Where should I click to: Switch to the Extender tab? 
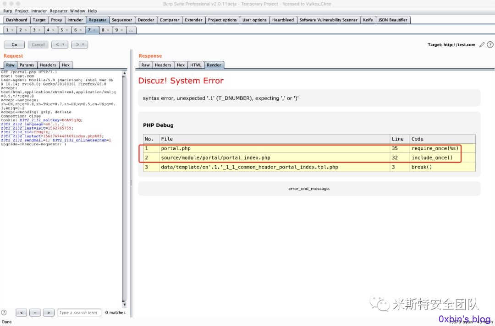[x=193, y=20]
